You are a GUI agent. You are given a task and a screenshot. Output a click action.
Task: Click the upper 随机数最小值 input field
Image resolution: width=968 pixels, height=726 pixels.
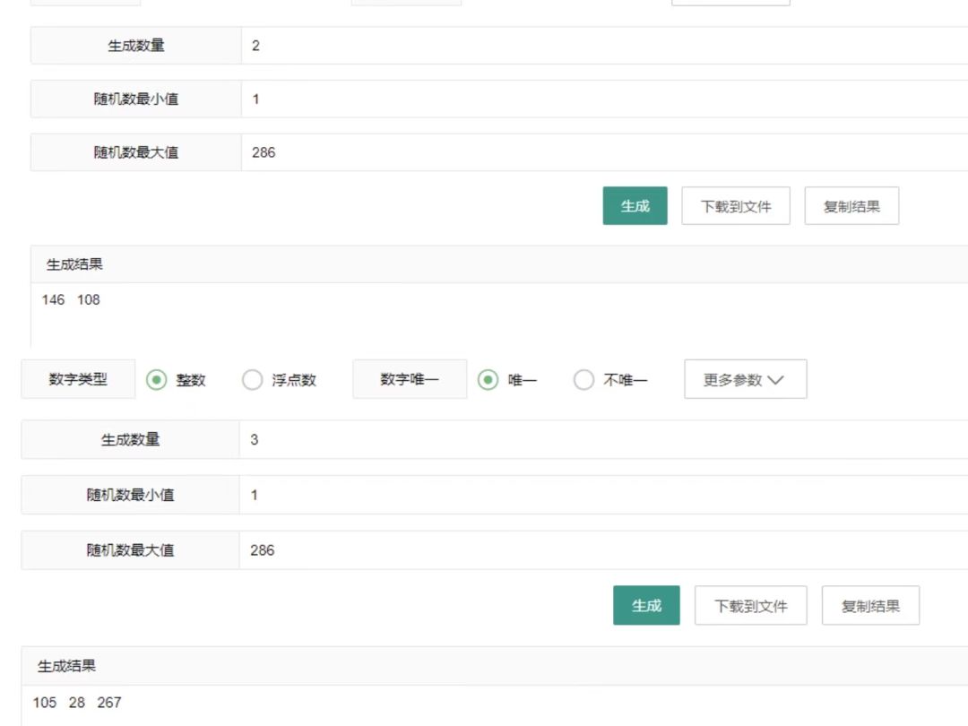[604, 99]
